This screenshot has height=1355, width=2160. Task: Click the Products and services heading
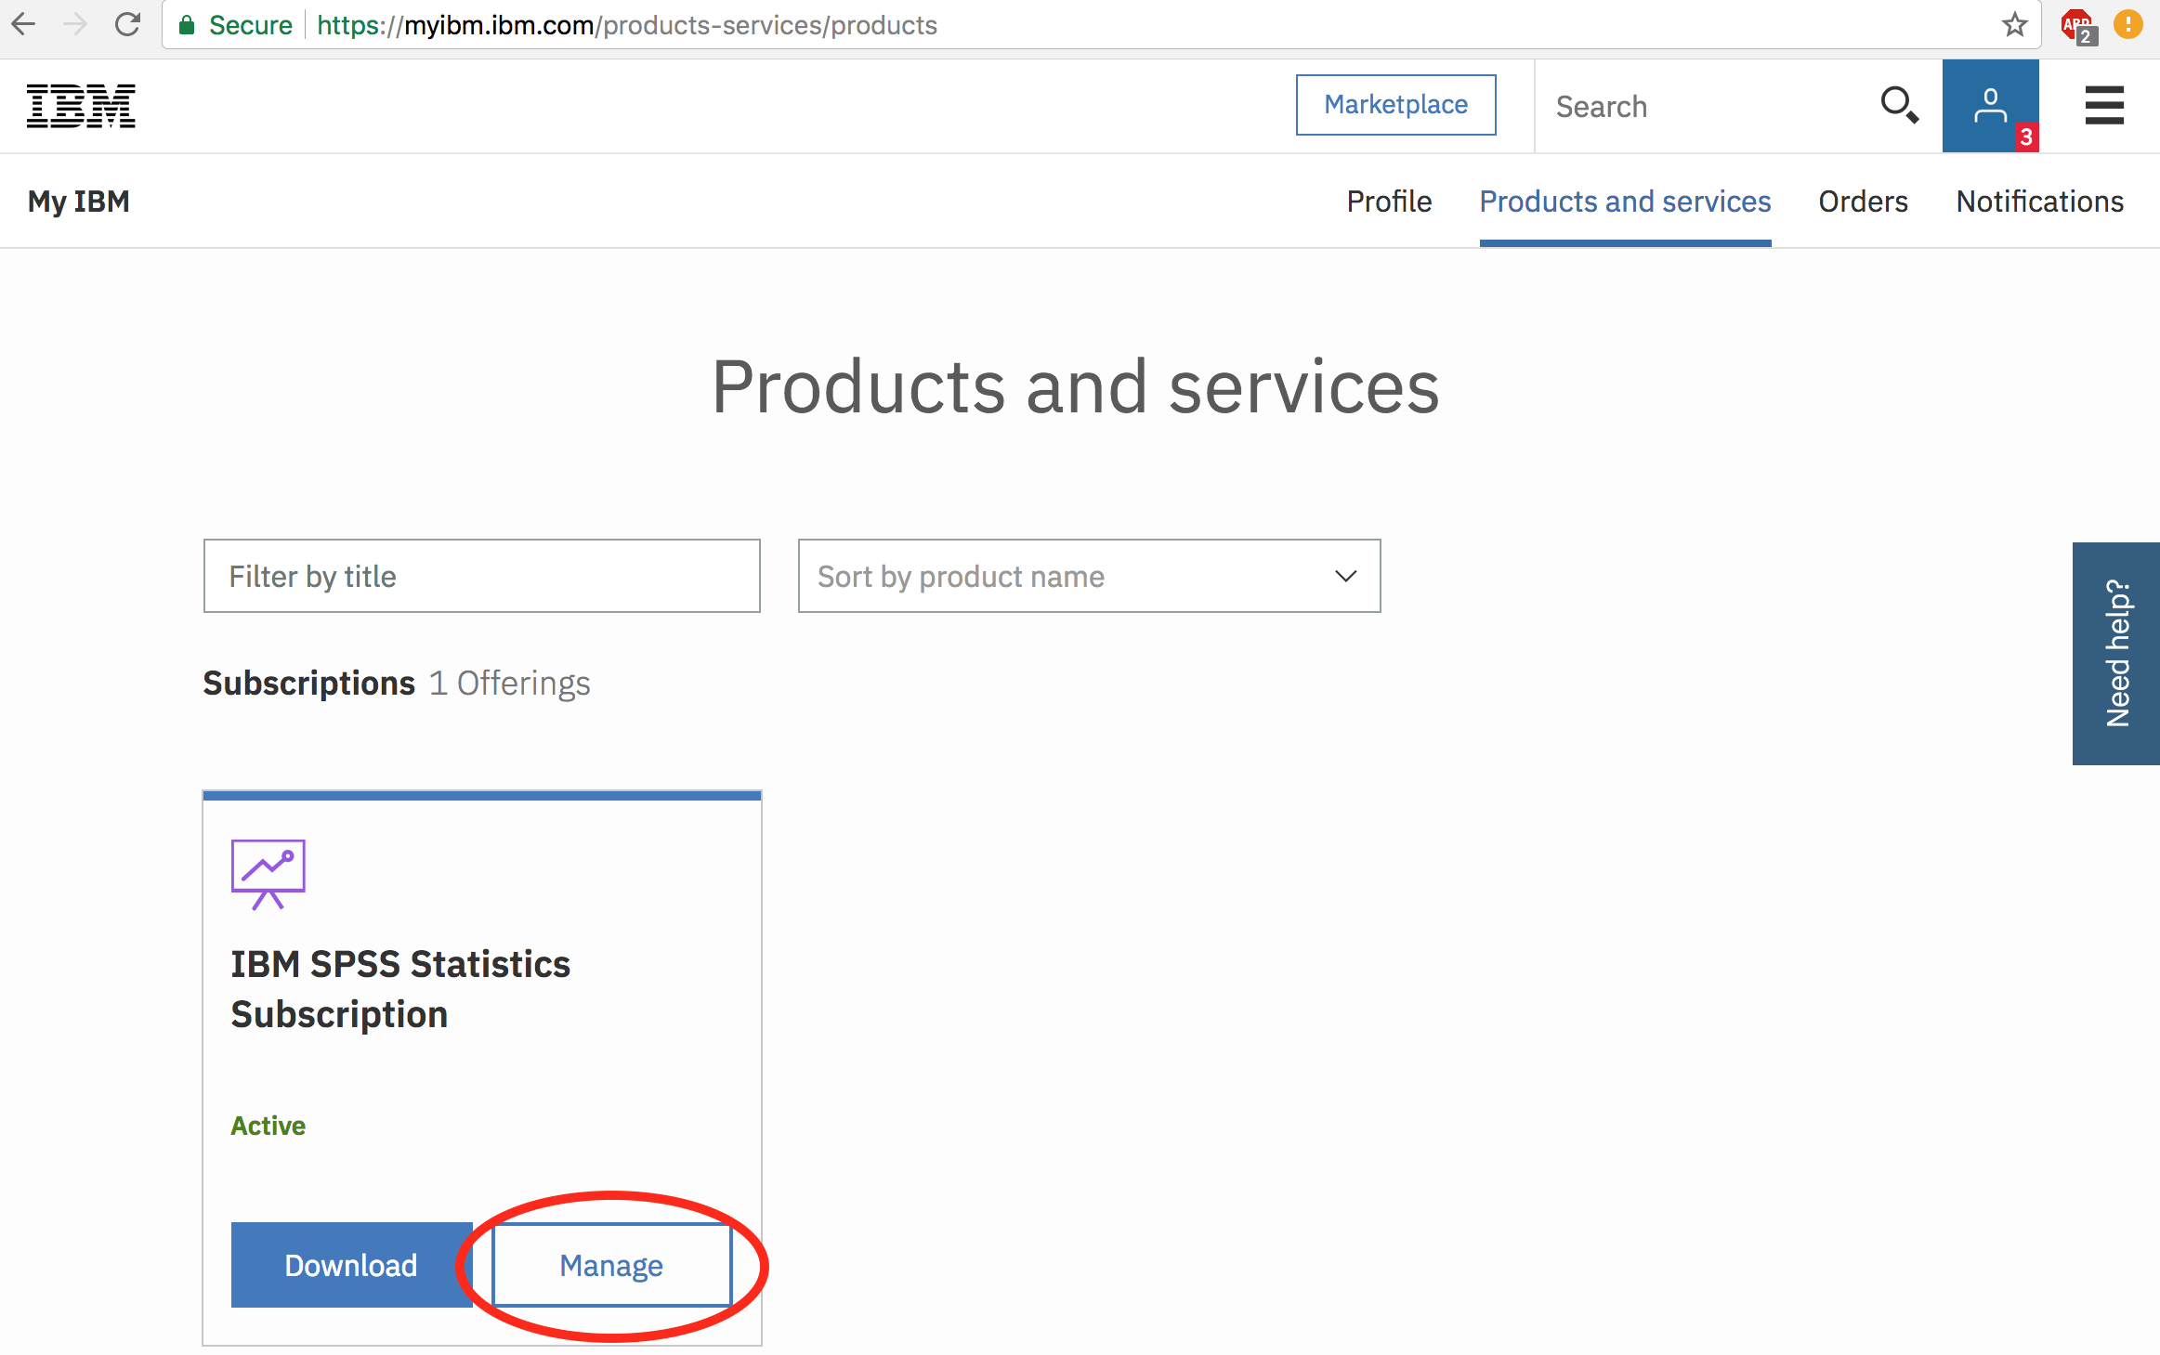(x=1076, y=387)
